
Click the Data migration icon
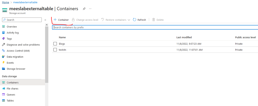3,57
